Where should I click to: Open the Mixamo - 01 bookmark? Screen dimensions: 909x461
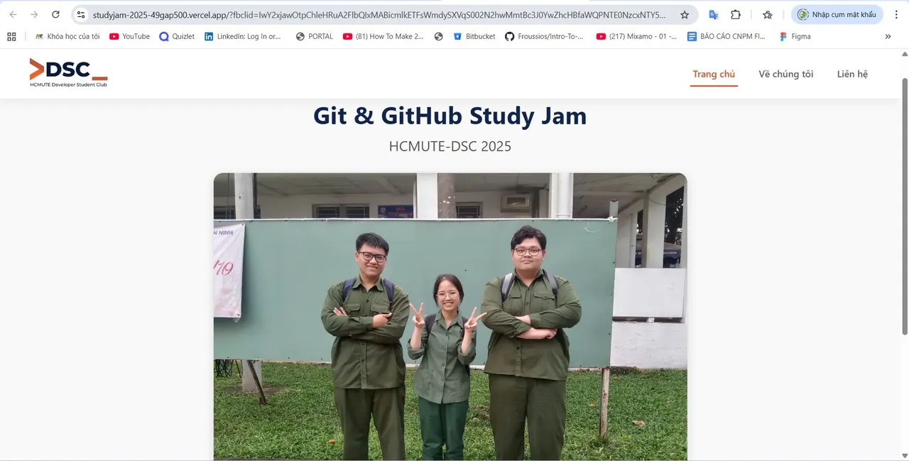(x=636, y=36)
